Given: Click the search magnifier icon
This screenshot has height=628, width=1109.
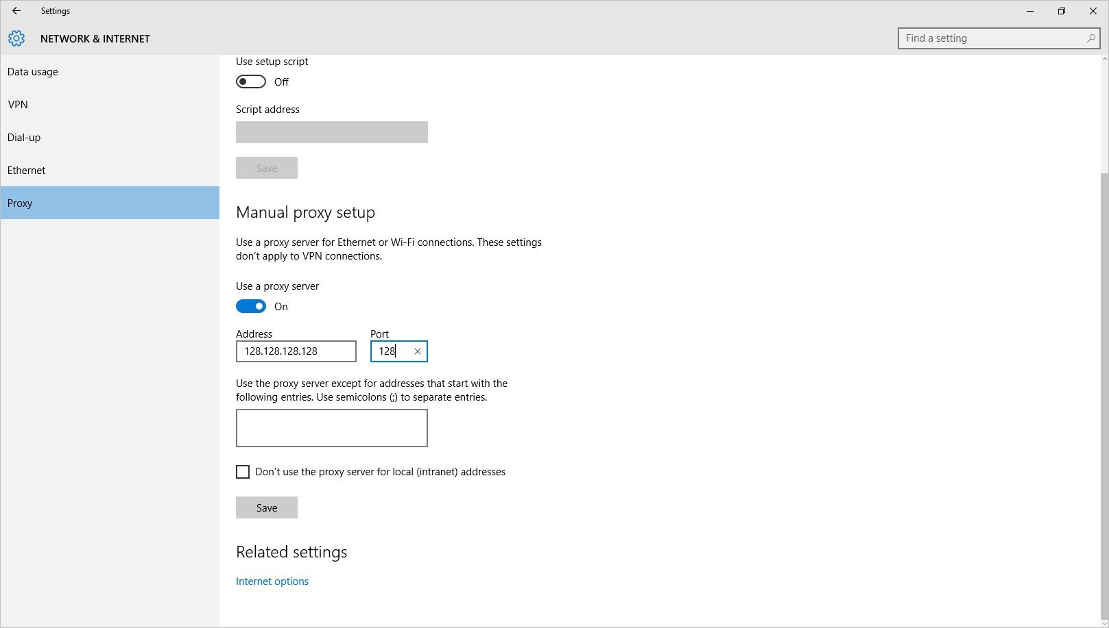Looking at the screenshot, I should point(1090,38).
